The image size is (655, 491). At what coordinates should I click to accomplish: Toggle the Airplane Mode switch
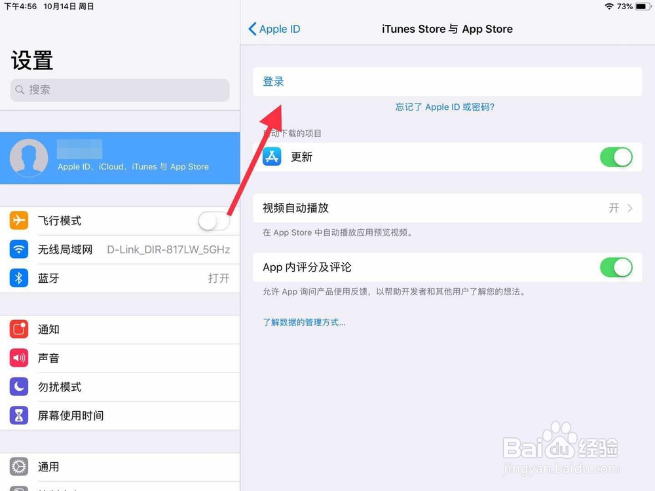click(214, 221)
